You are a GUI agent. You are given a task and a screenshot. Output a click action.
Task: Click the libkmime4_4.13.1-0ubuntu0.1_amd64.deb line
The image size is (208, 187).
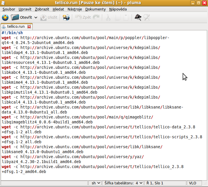[45, 82]
